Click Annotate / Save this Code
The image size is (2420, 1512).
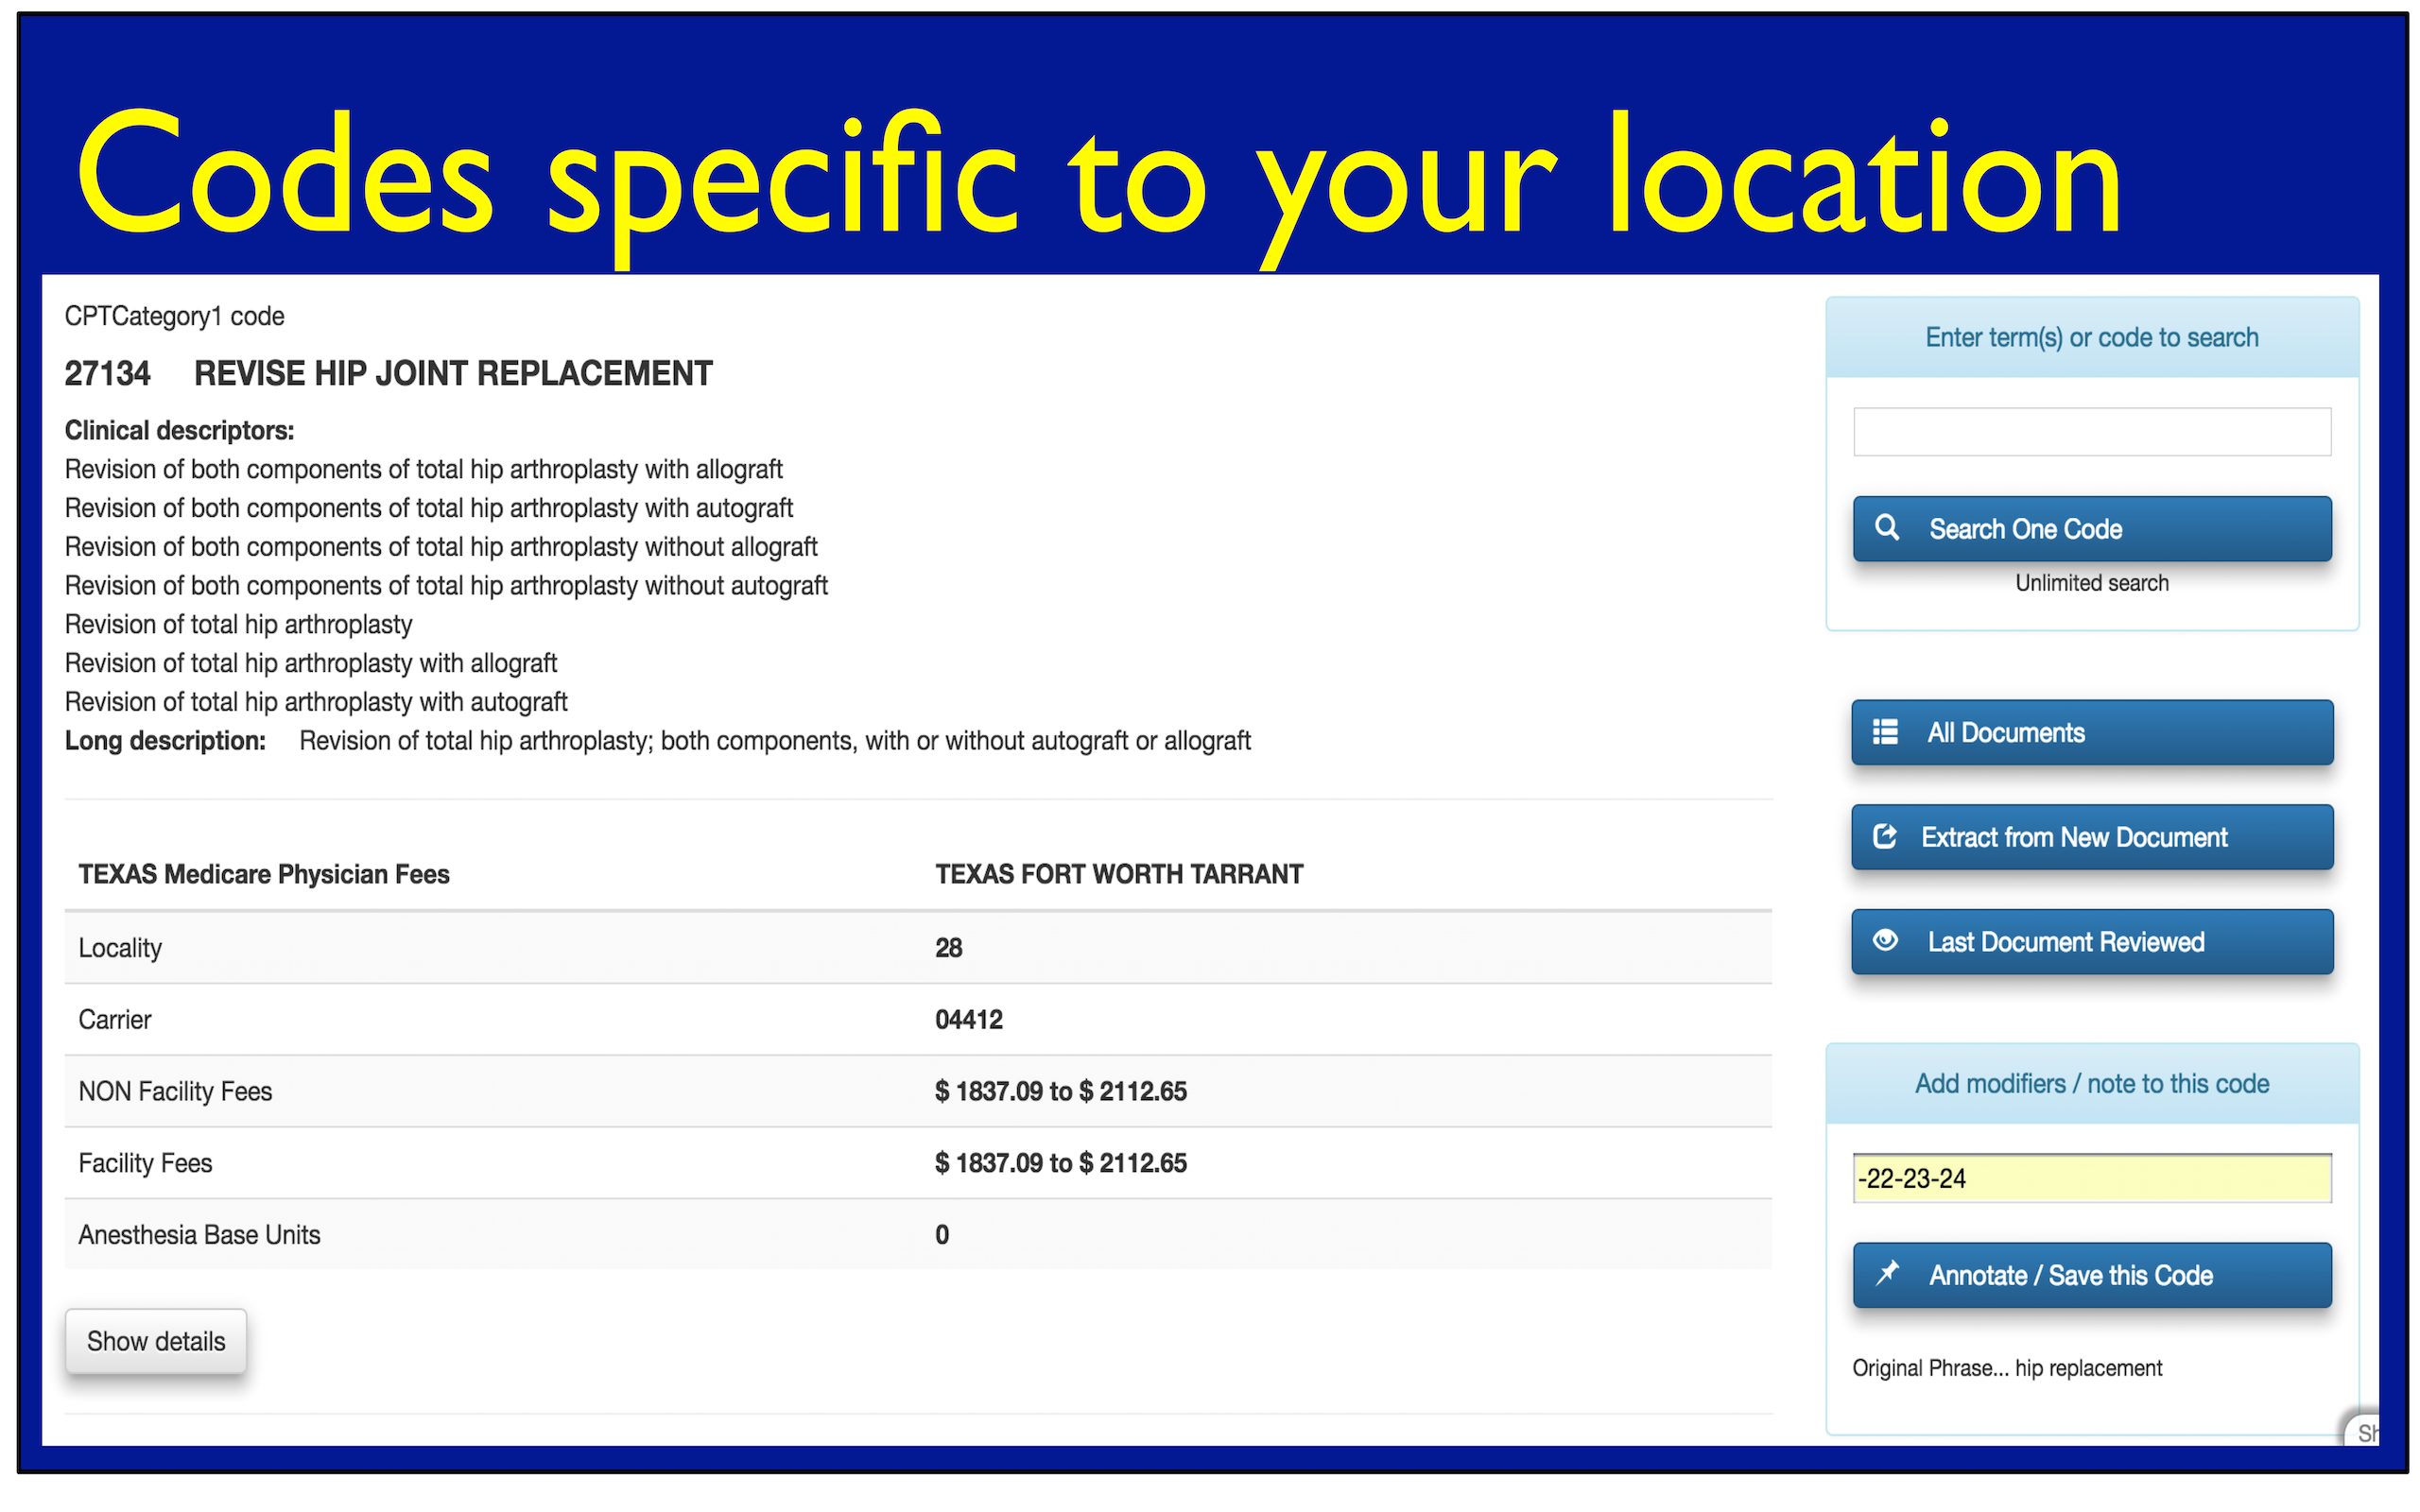[2091, 1275]
